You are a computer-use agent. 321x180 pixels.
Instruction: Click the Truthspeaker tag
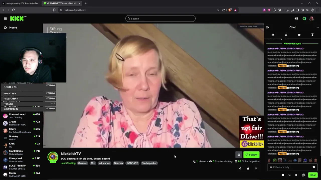click(x=149, y=163)
